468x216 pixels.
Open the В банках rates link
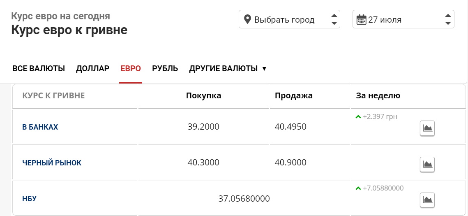[x=40, y=127]
